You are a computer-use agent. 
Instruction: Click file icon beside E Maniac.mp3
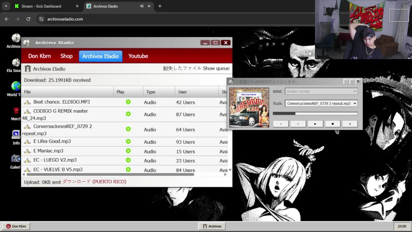tap(28, 151)
